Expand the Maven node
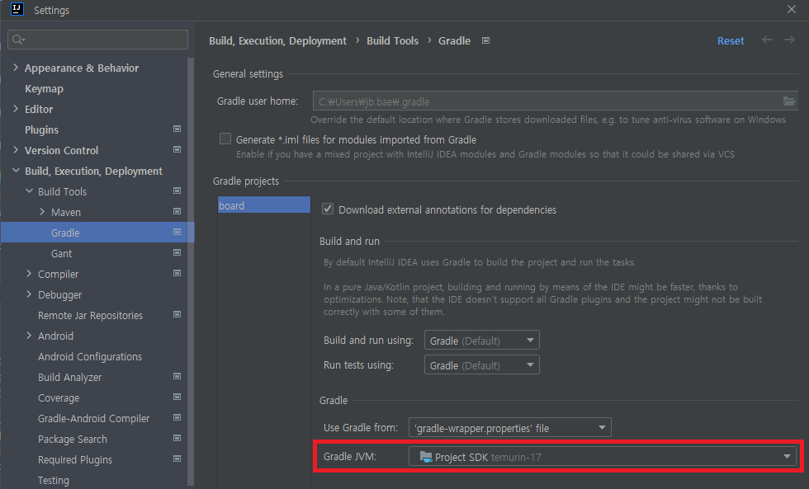 pyautogui.click(x=42, y=211)
